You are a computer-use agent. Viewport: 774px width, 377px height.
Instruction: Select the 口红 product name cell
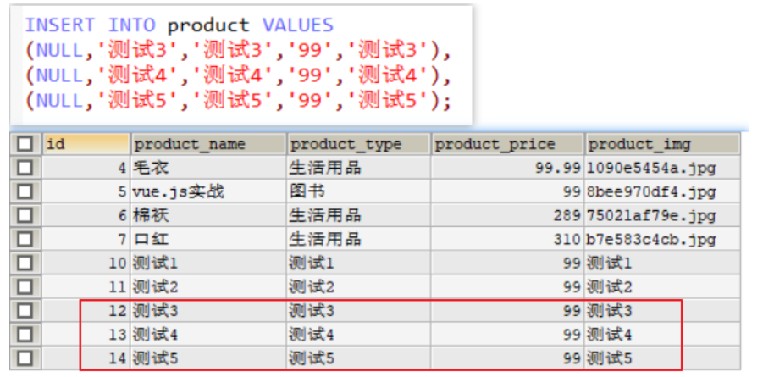tap(208, 239)
